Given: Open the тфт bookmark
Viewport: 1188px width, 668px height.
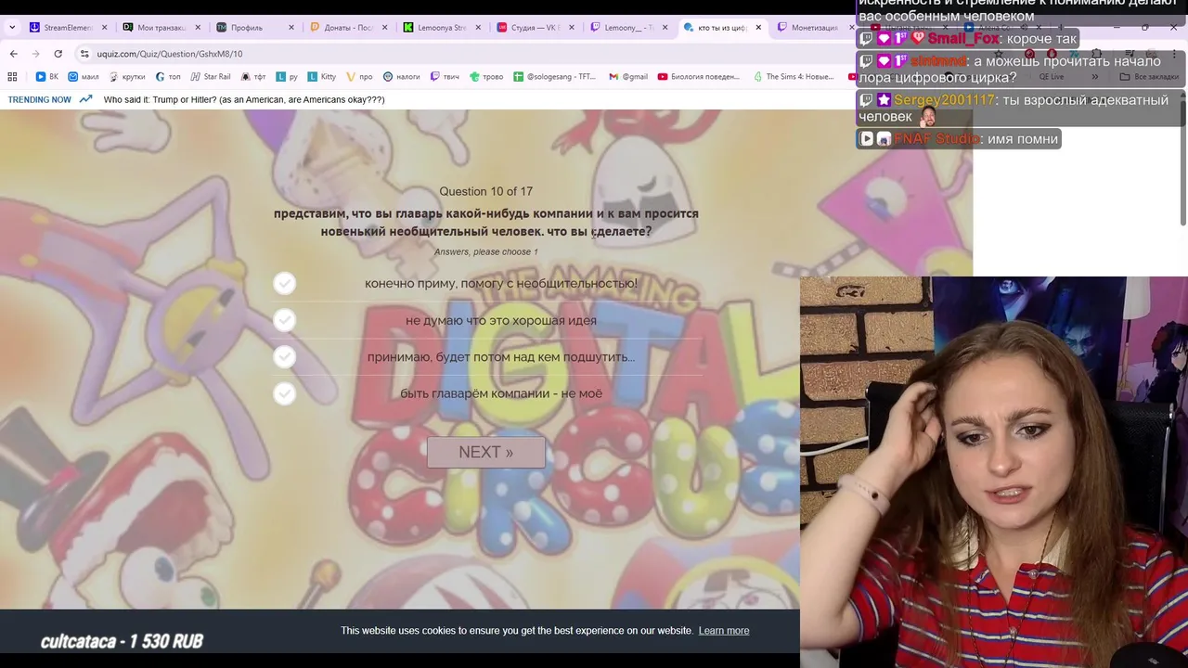Looking at the screenshot, I should tap(253, 77).
